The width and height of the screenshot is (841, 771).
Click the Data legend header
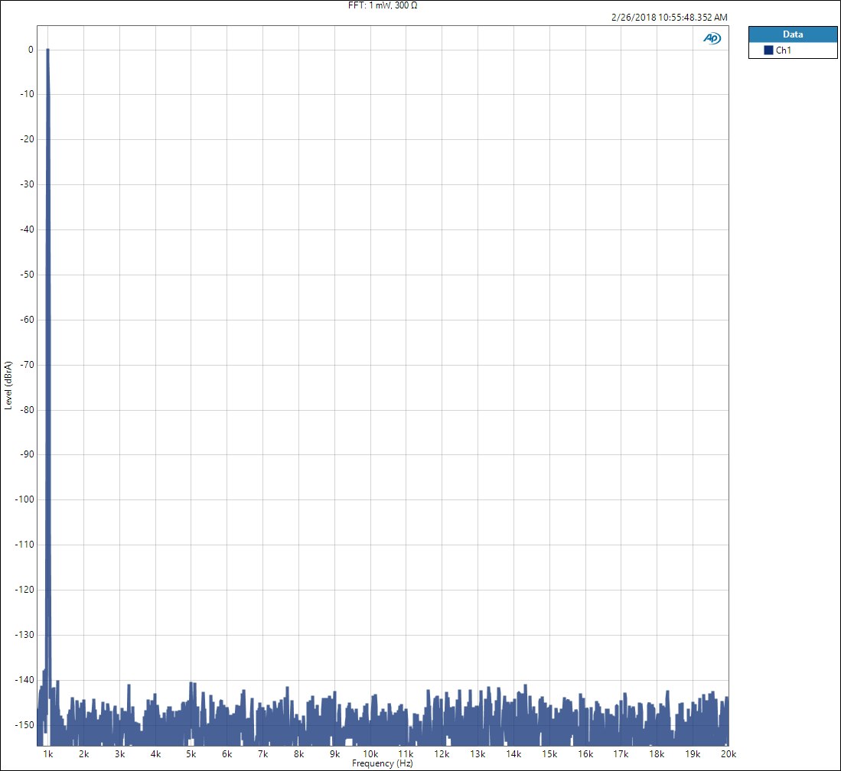point(792,34)
